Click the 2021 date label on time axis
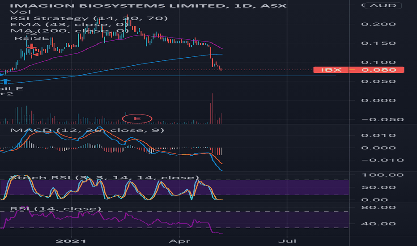The width and height of the screenshot is (417, 246). (71, 241)
